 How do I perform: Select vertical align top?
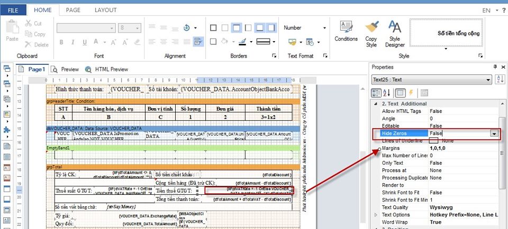pyautogui.click(x=152, y=27)
